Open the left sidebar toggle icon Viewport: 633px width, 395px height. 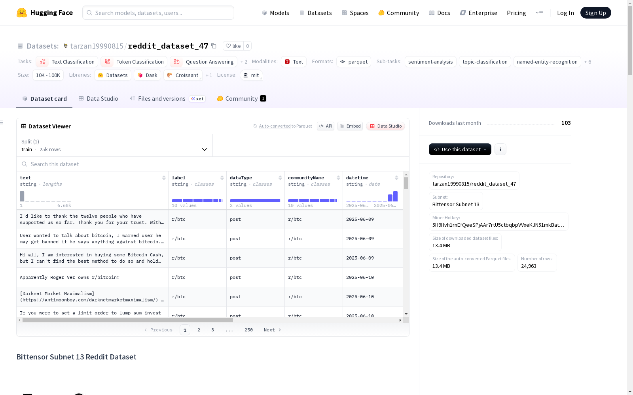coord(2,122)
